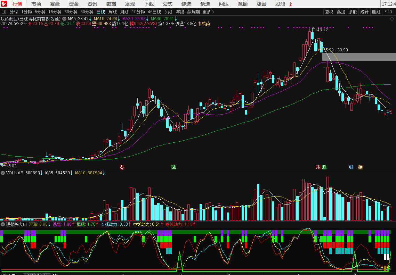Click the 以岭药业 stock title text
This screenshot has width=396, height=275.
pos(9,19)
